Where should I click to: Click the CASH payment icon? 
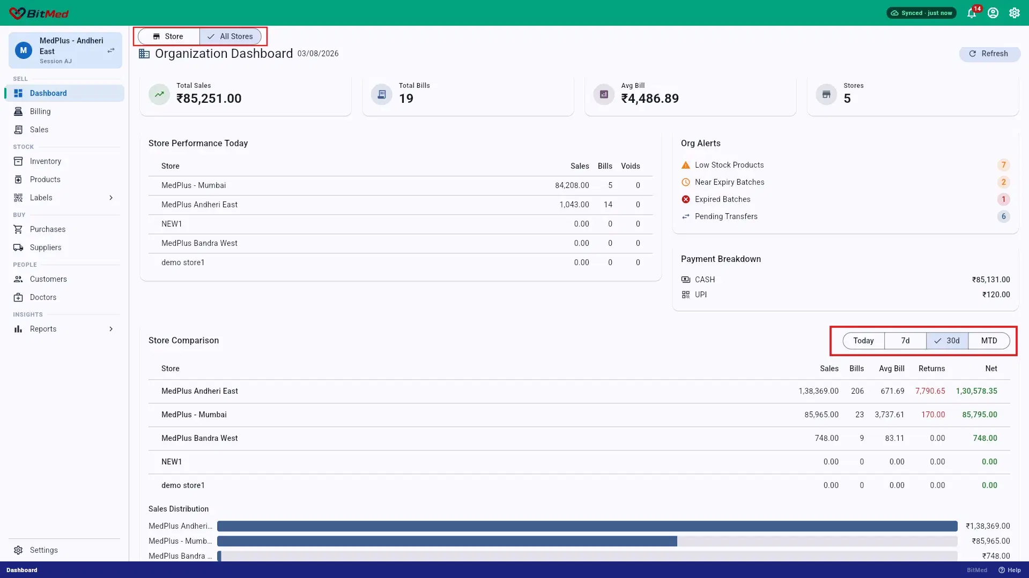686,280
